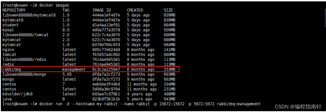Click tag 8.0 in the mysql row

pyautogui.click(x=66, y=30)
